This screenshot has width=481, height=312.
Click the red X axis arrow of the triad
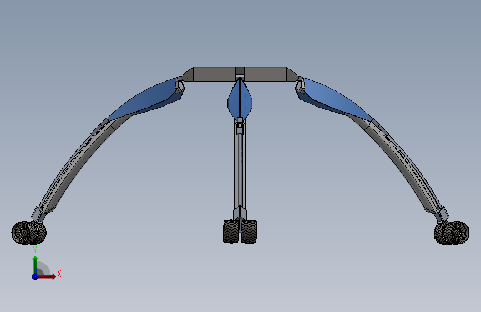pyautogui.click(x=47, y=276)
